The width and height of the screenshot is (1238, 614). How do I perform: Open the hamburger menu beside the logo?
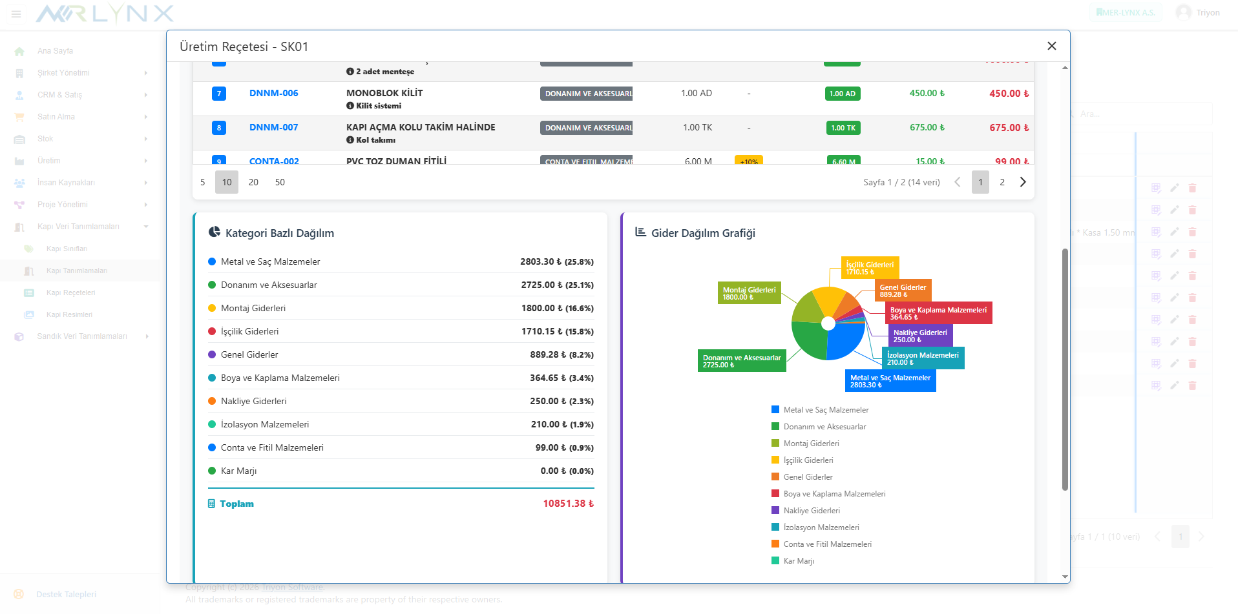tap(16, 14)
